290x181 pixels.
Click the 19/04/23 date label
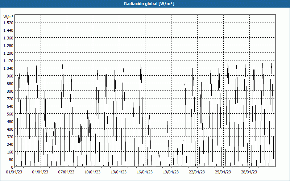170,172
